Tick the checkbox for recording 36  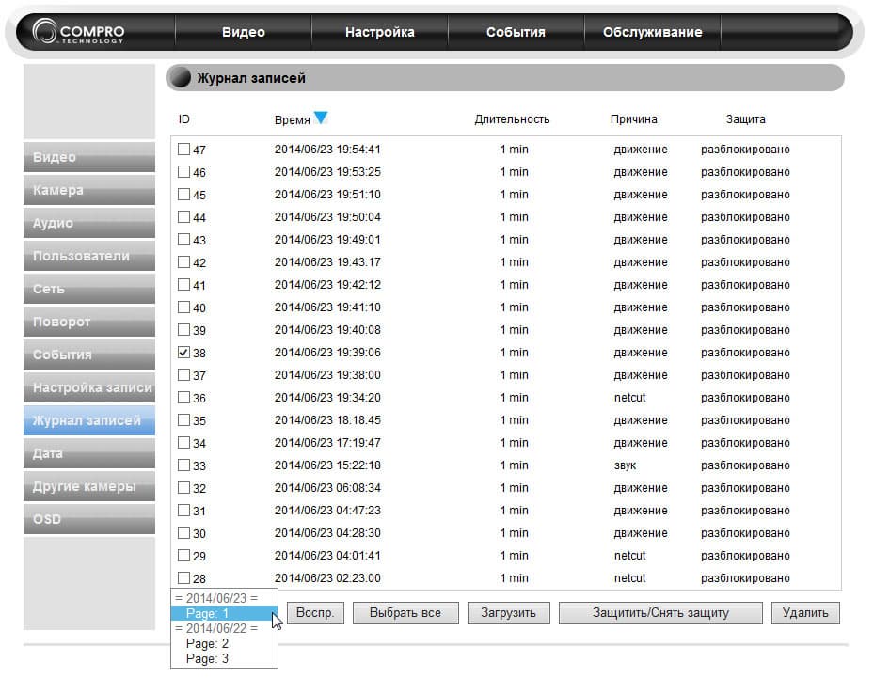pos(183,397)
